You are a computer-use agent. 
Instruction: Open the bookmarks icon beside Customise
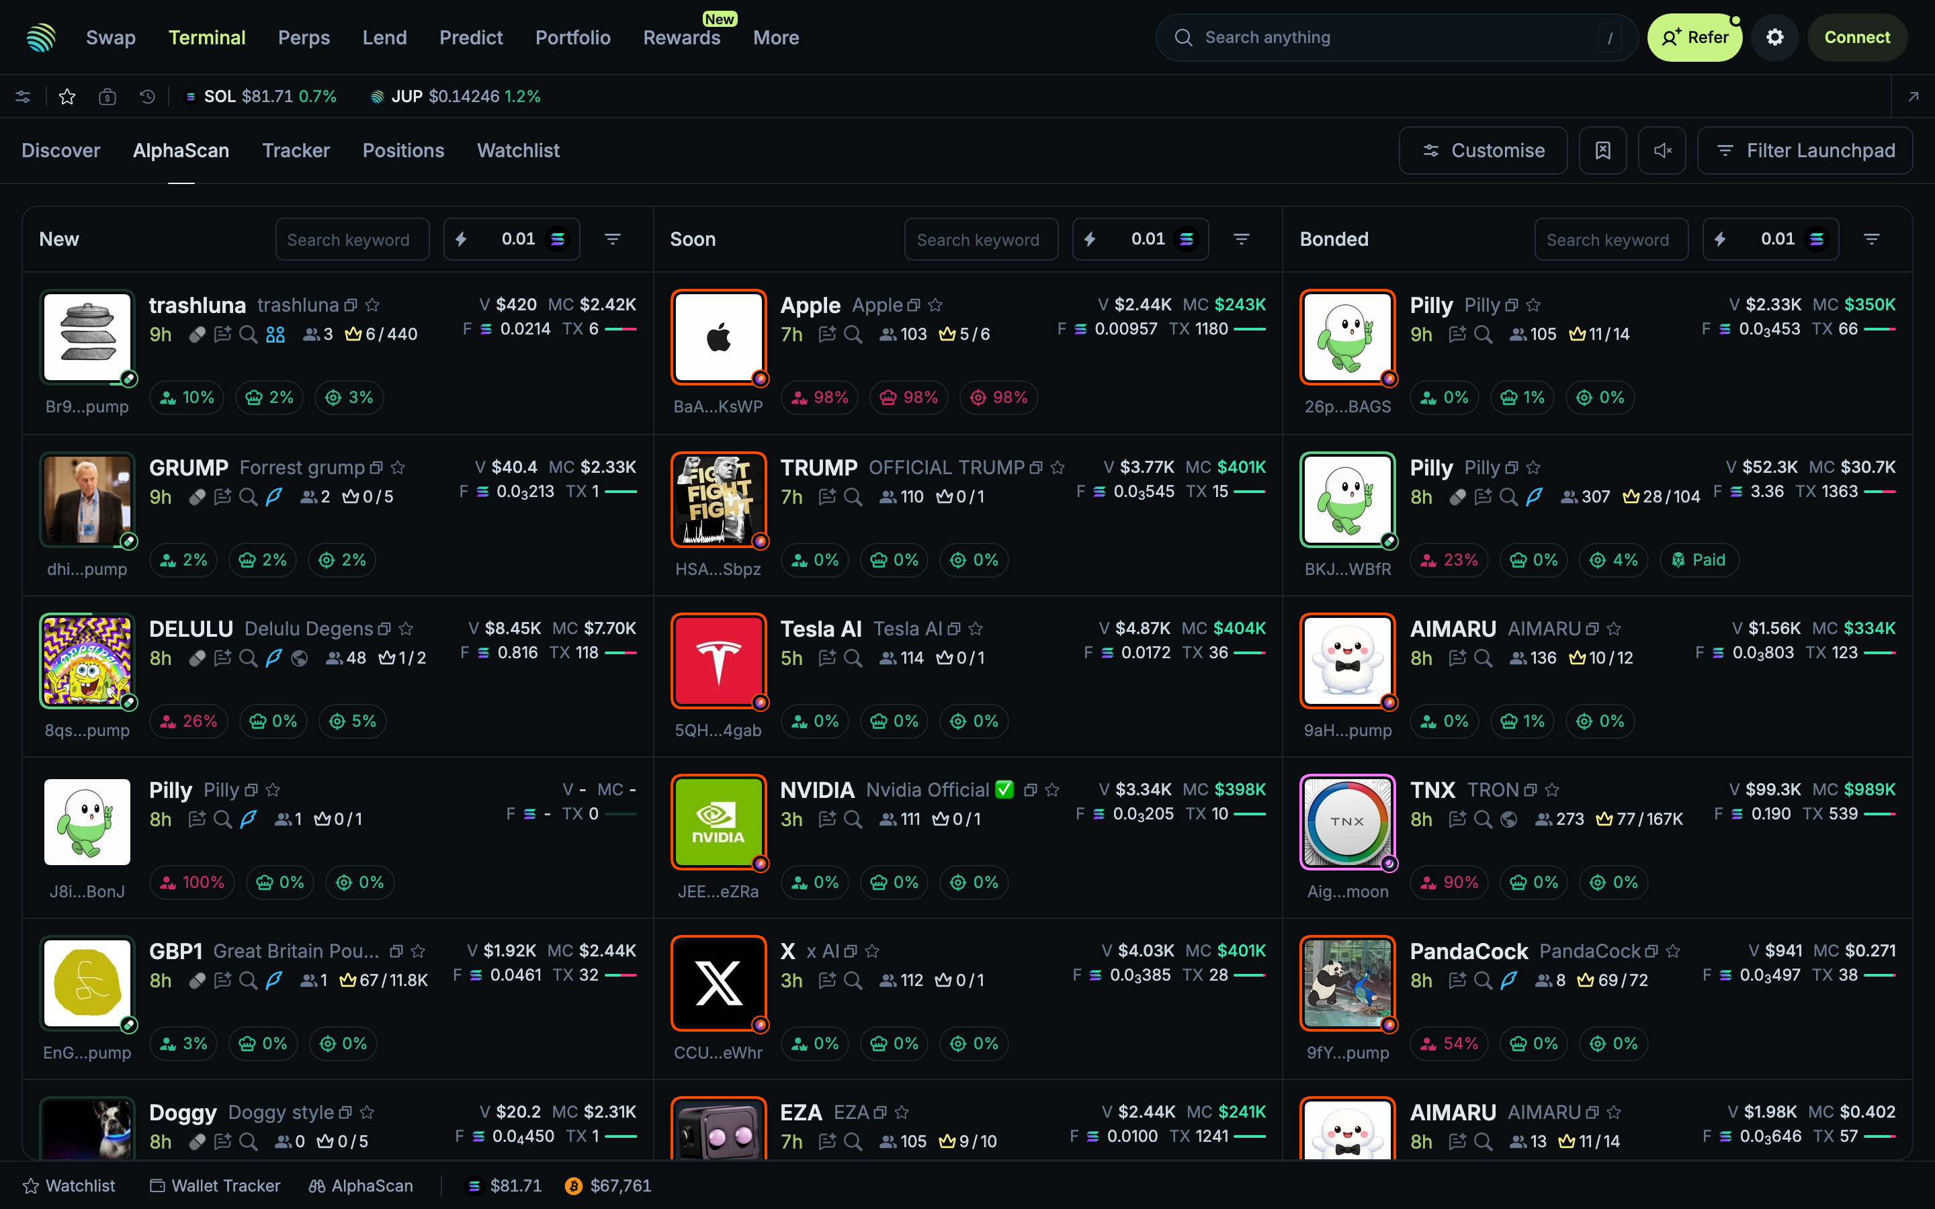click(x=1603, y=150)
